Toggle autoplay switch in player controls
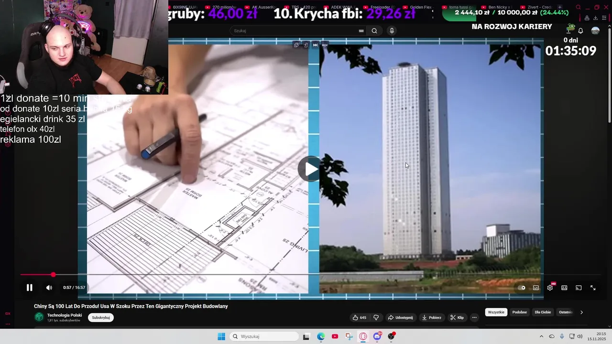Screen dimensions: 612x344 coord(522,288)
